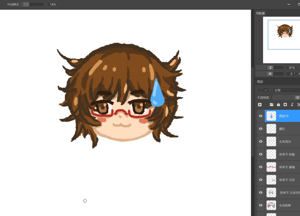Select the 张孝文 眼镜 layer name

[287, 167]
